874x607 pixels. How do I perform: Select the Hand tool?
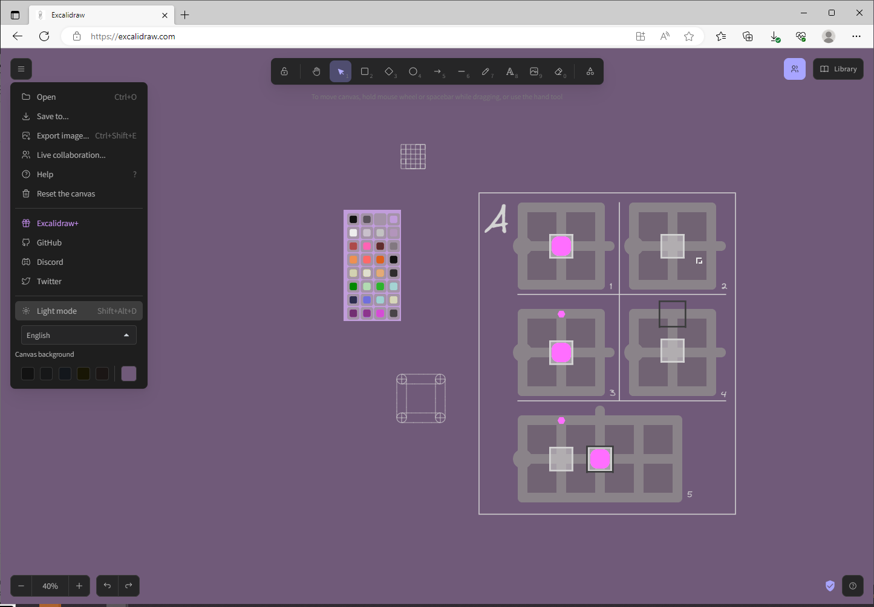click(x=316, y=71)
